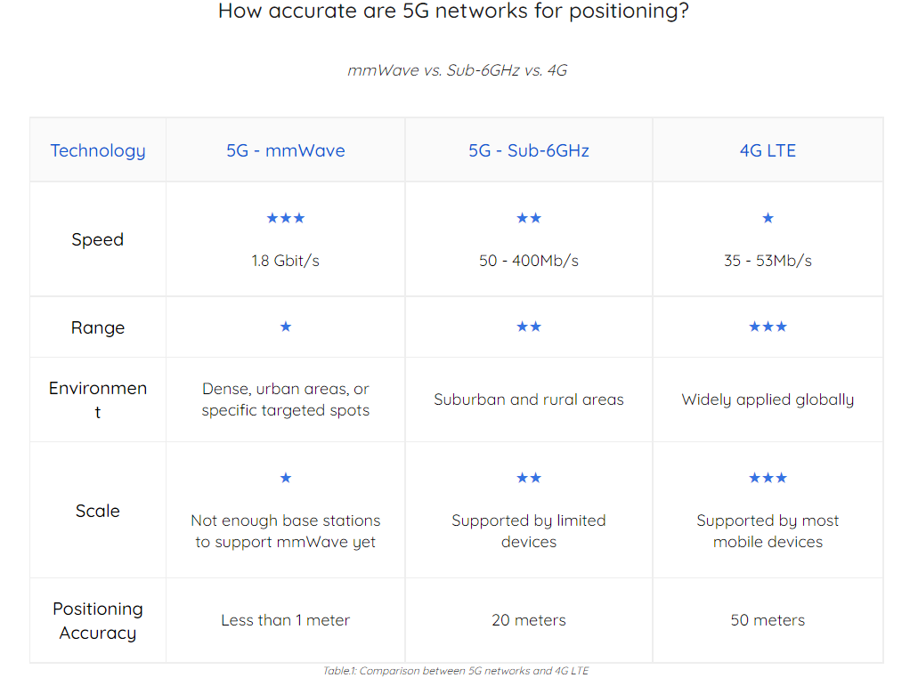Select the "5G - mmWave" column header
The width and height of the screenshot is (918, 686).
286,150
